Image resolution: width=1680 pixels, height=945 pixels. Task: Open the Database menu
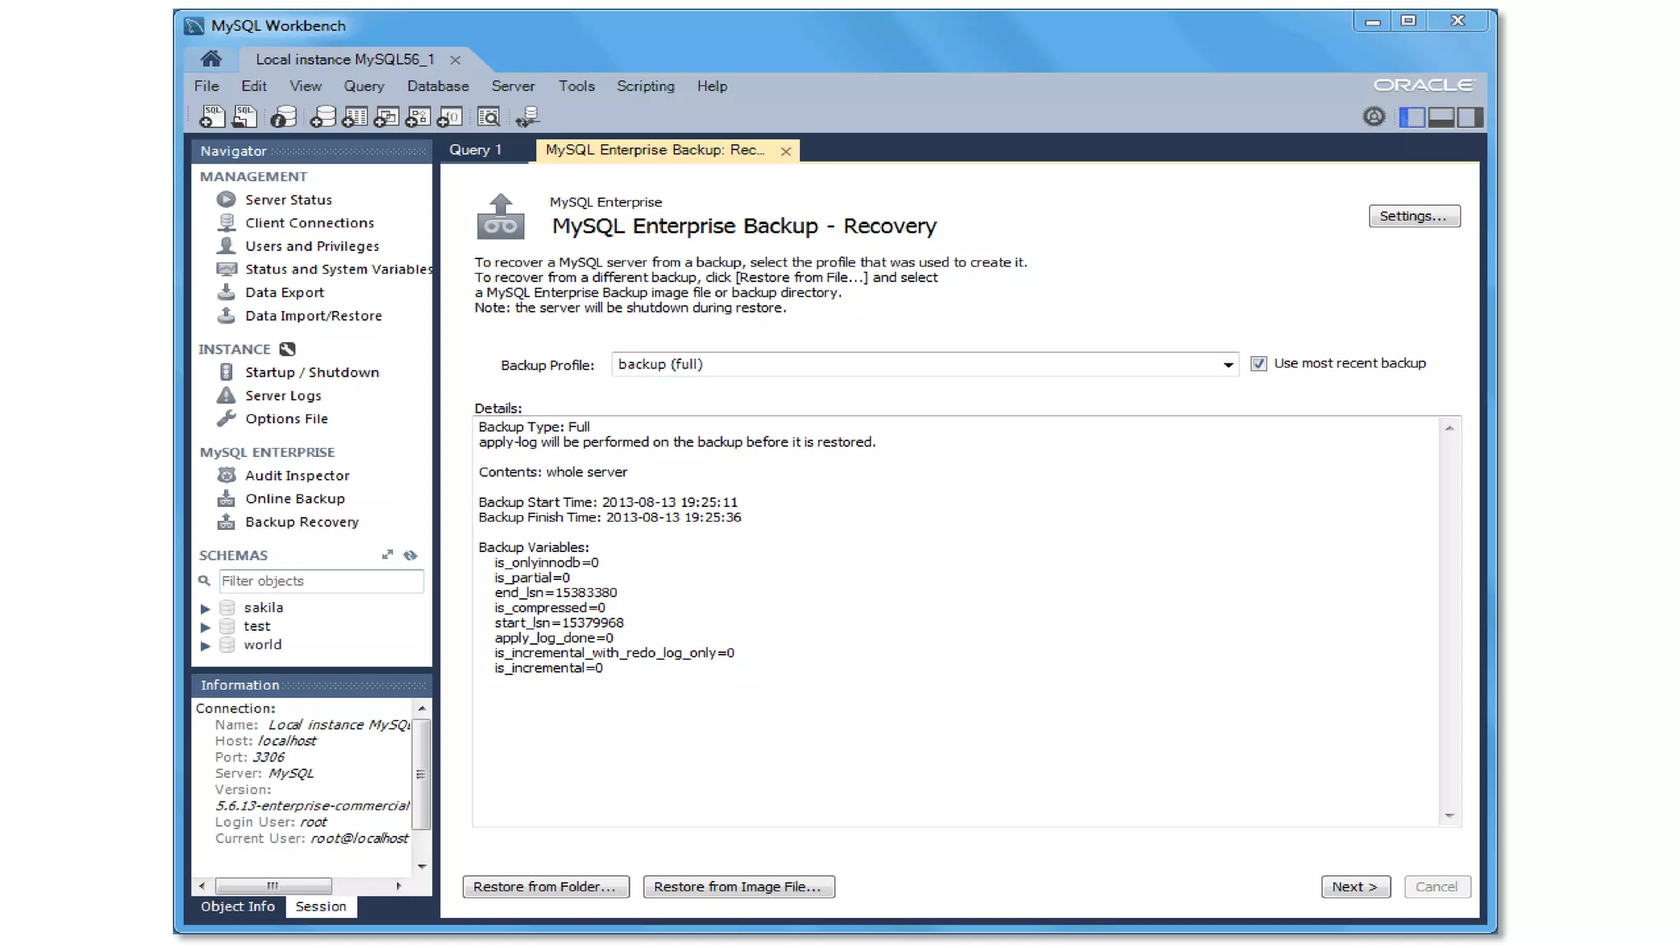pos(438,85)
